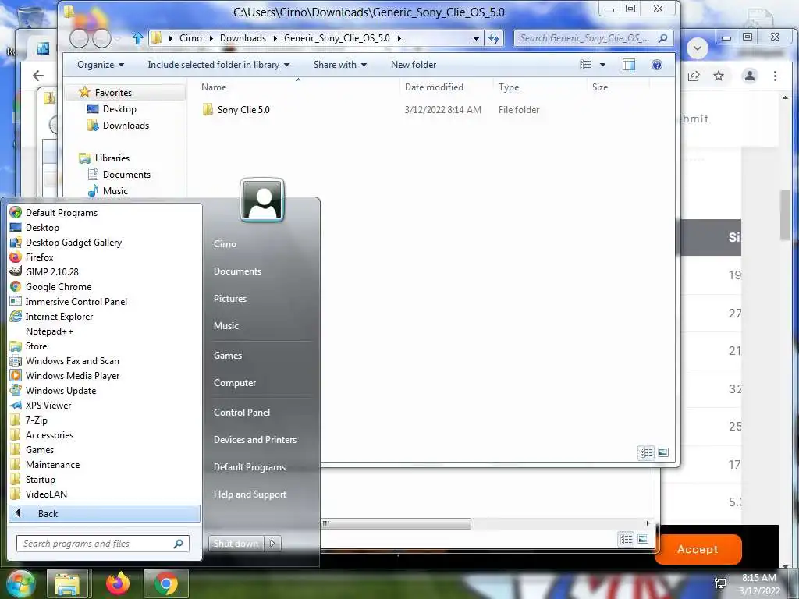Open Help and Support
The width and height of the screenshot is (799, 599).
click(250, 494)
